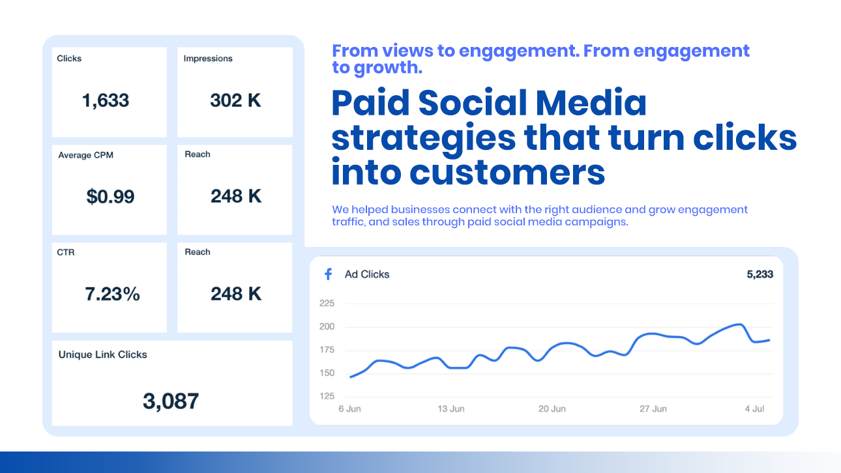The height and width of the screenshot is (473, 841).
Task: Select the Clicks card showing 1,633
Action: point(109,92)
